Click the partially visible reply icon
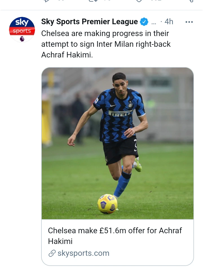 (x=47, y=1)
